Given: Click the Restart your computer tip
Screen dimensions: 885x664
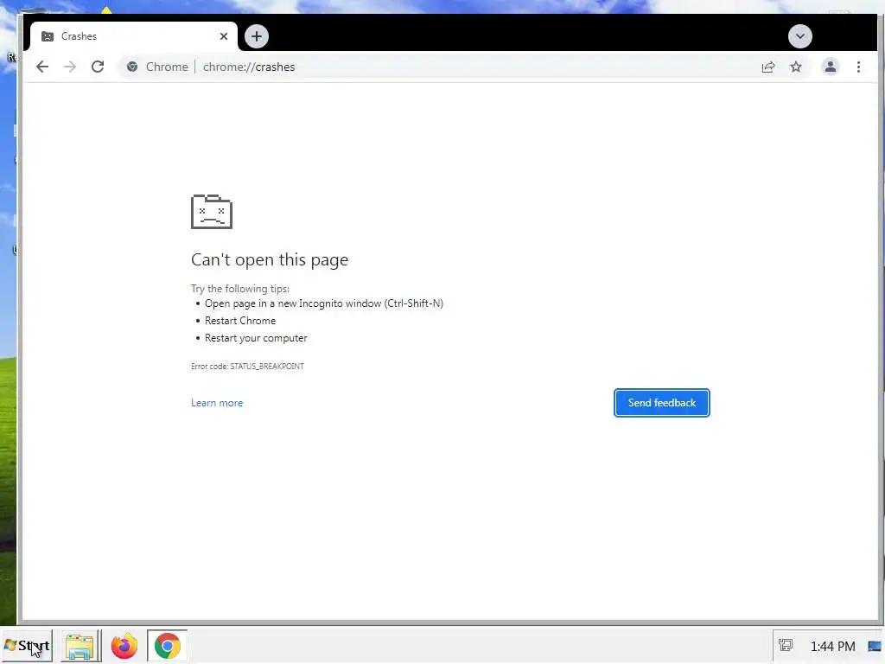Looking at the screenshot, I should pos(256,338).
